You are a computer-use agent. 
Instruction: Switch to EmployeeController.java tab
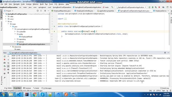[85, 11]
